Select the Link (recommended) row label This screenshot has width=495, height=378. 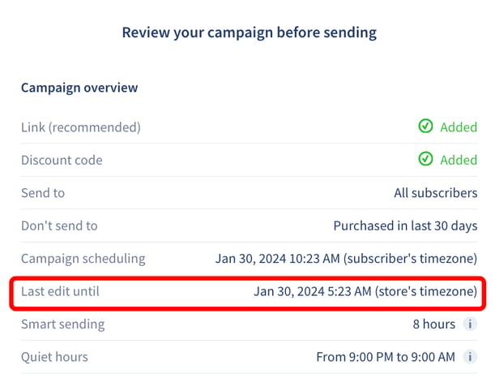81,127
